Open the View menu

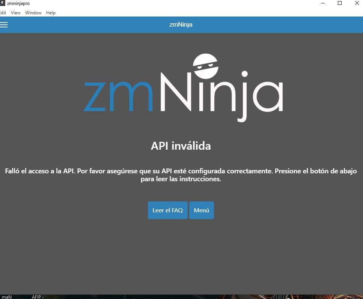(15, 13)
